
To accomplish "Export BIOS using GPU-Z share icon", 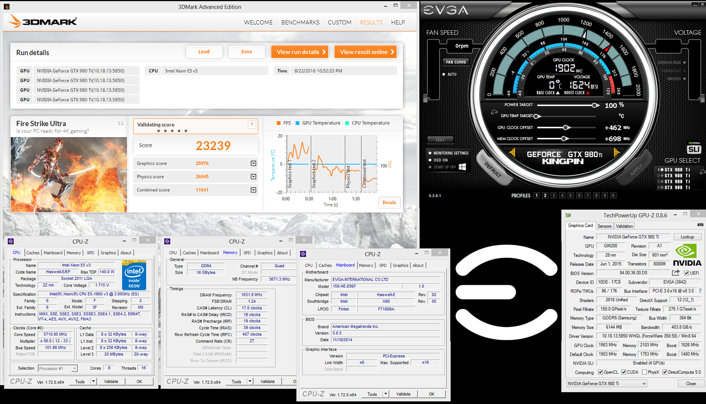I will point(676,273).
